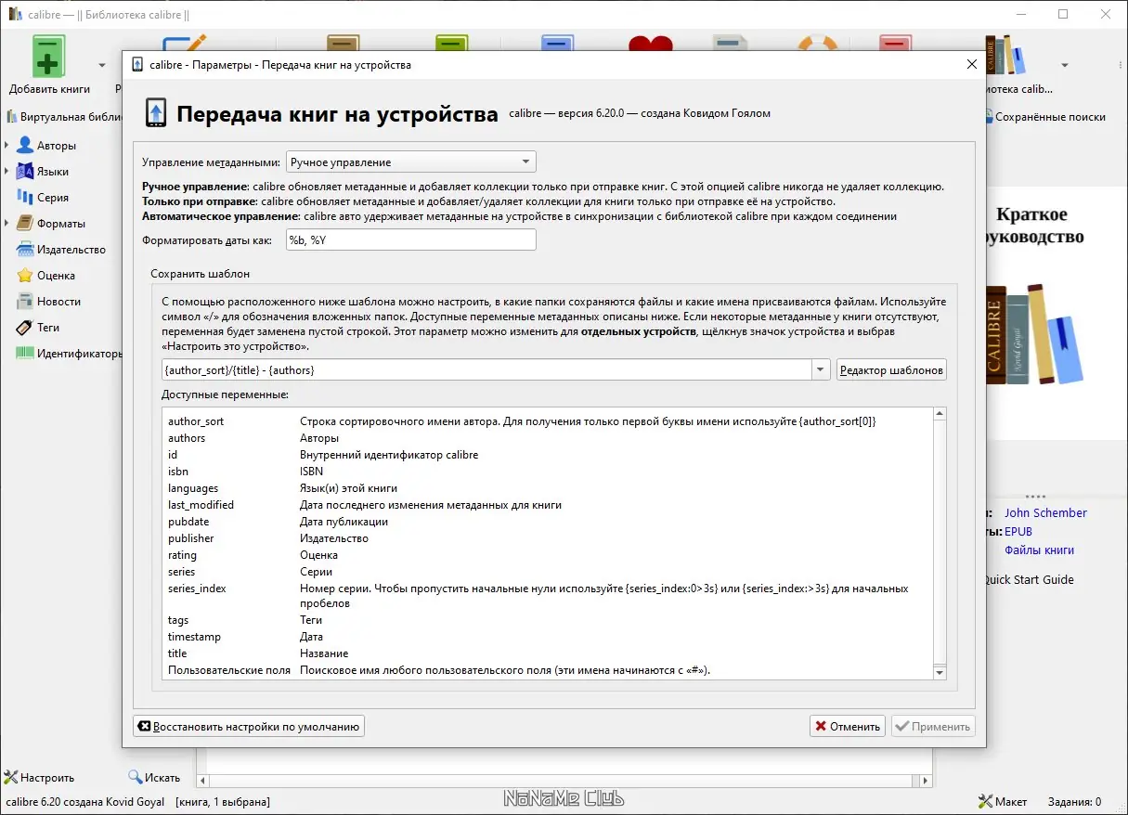The image size is (1128, 815).
Task: Click the title variable row
Action: pyautogui.click(x=548, y=653)
